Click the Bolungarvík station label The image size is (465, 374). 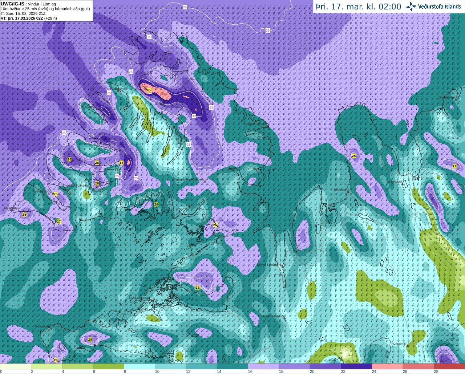[118, 88]
